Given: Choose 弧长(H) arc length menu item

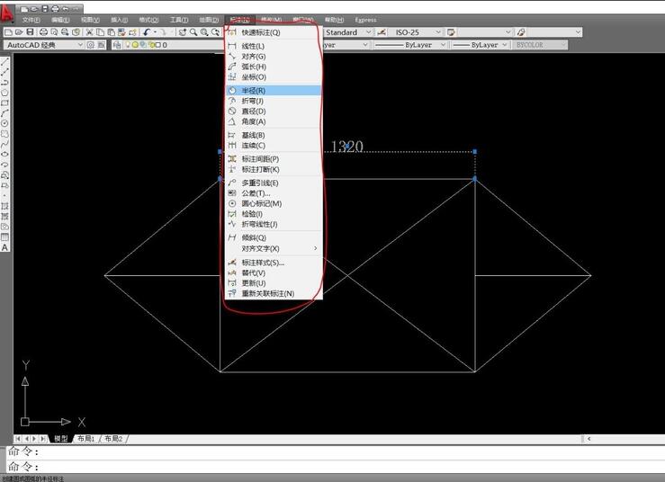Looking at the screenshot, I should (274, 67).
